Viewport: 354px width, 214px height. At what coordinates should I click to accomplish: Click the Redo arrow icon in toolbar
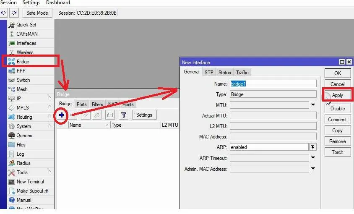[14, 13]
